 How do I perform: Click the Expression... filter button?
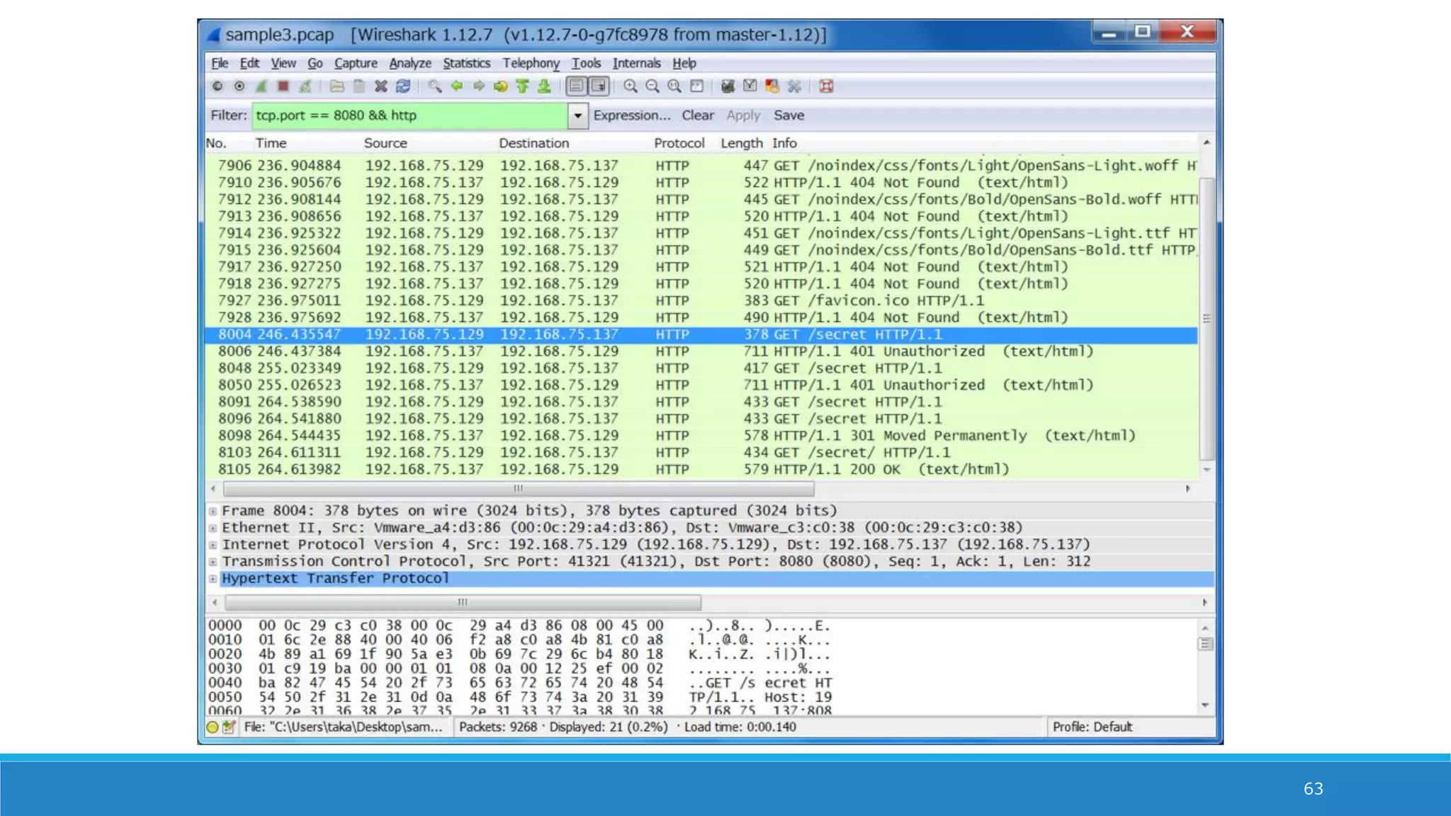[x=631, y=115]
